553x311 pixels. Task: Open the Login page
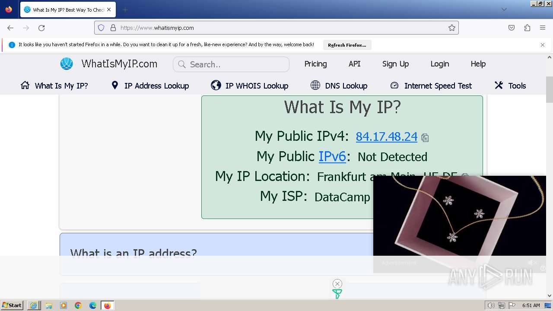point(440,64)
